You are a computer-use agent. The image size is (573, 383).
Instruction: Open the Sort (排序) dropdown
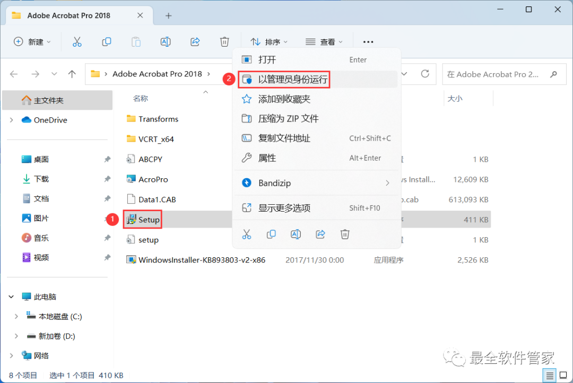pos(269,42)
